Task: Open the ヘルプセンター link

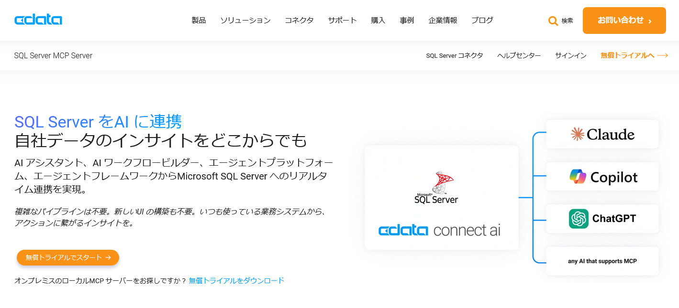Action: coord(519,55)
